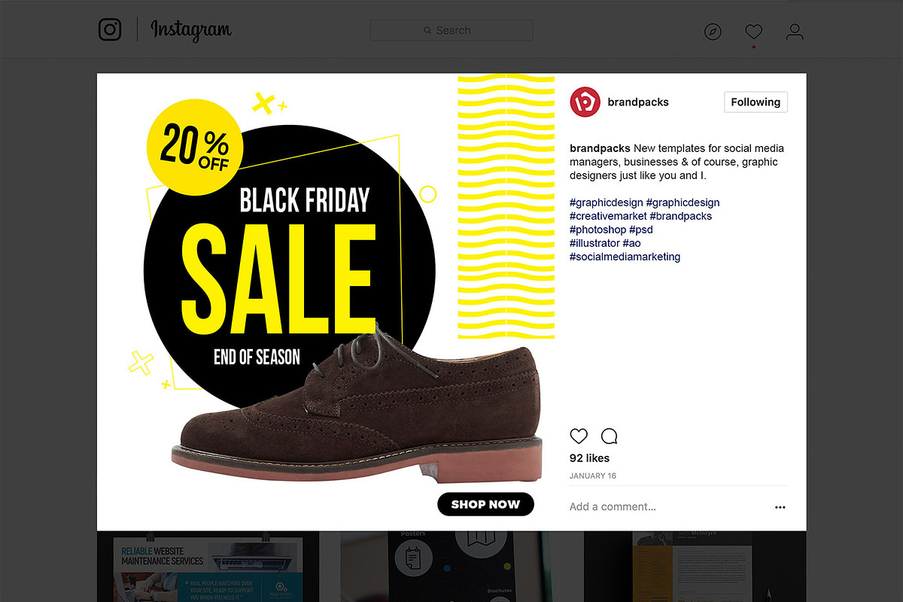Open the brandpacks username link in header
This screenshot has height=602, width=903.
tap(638, 102)
